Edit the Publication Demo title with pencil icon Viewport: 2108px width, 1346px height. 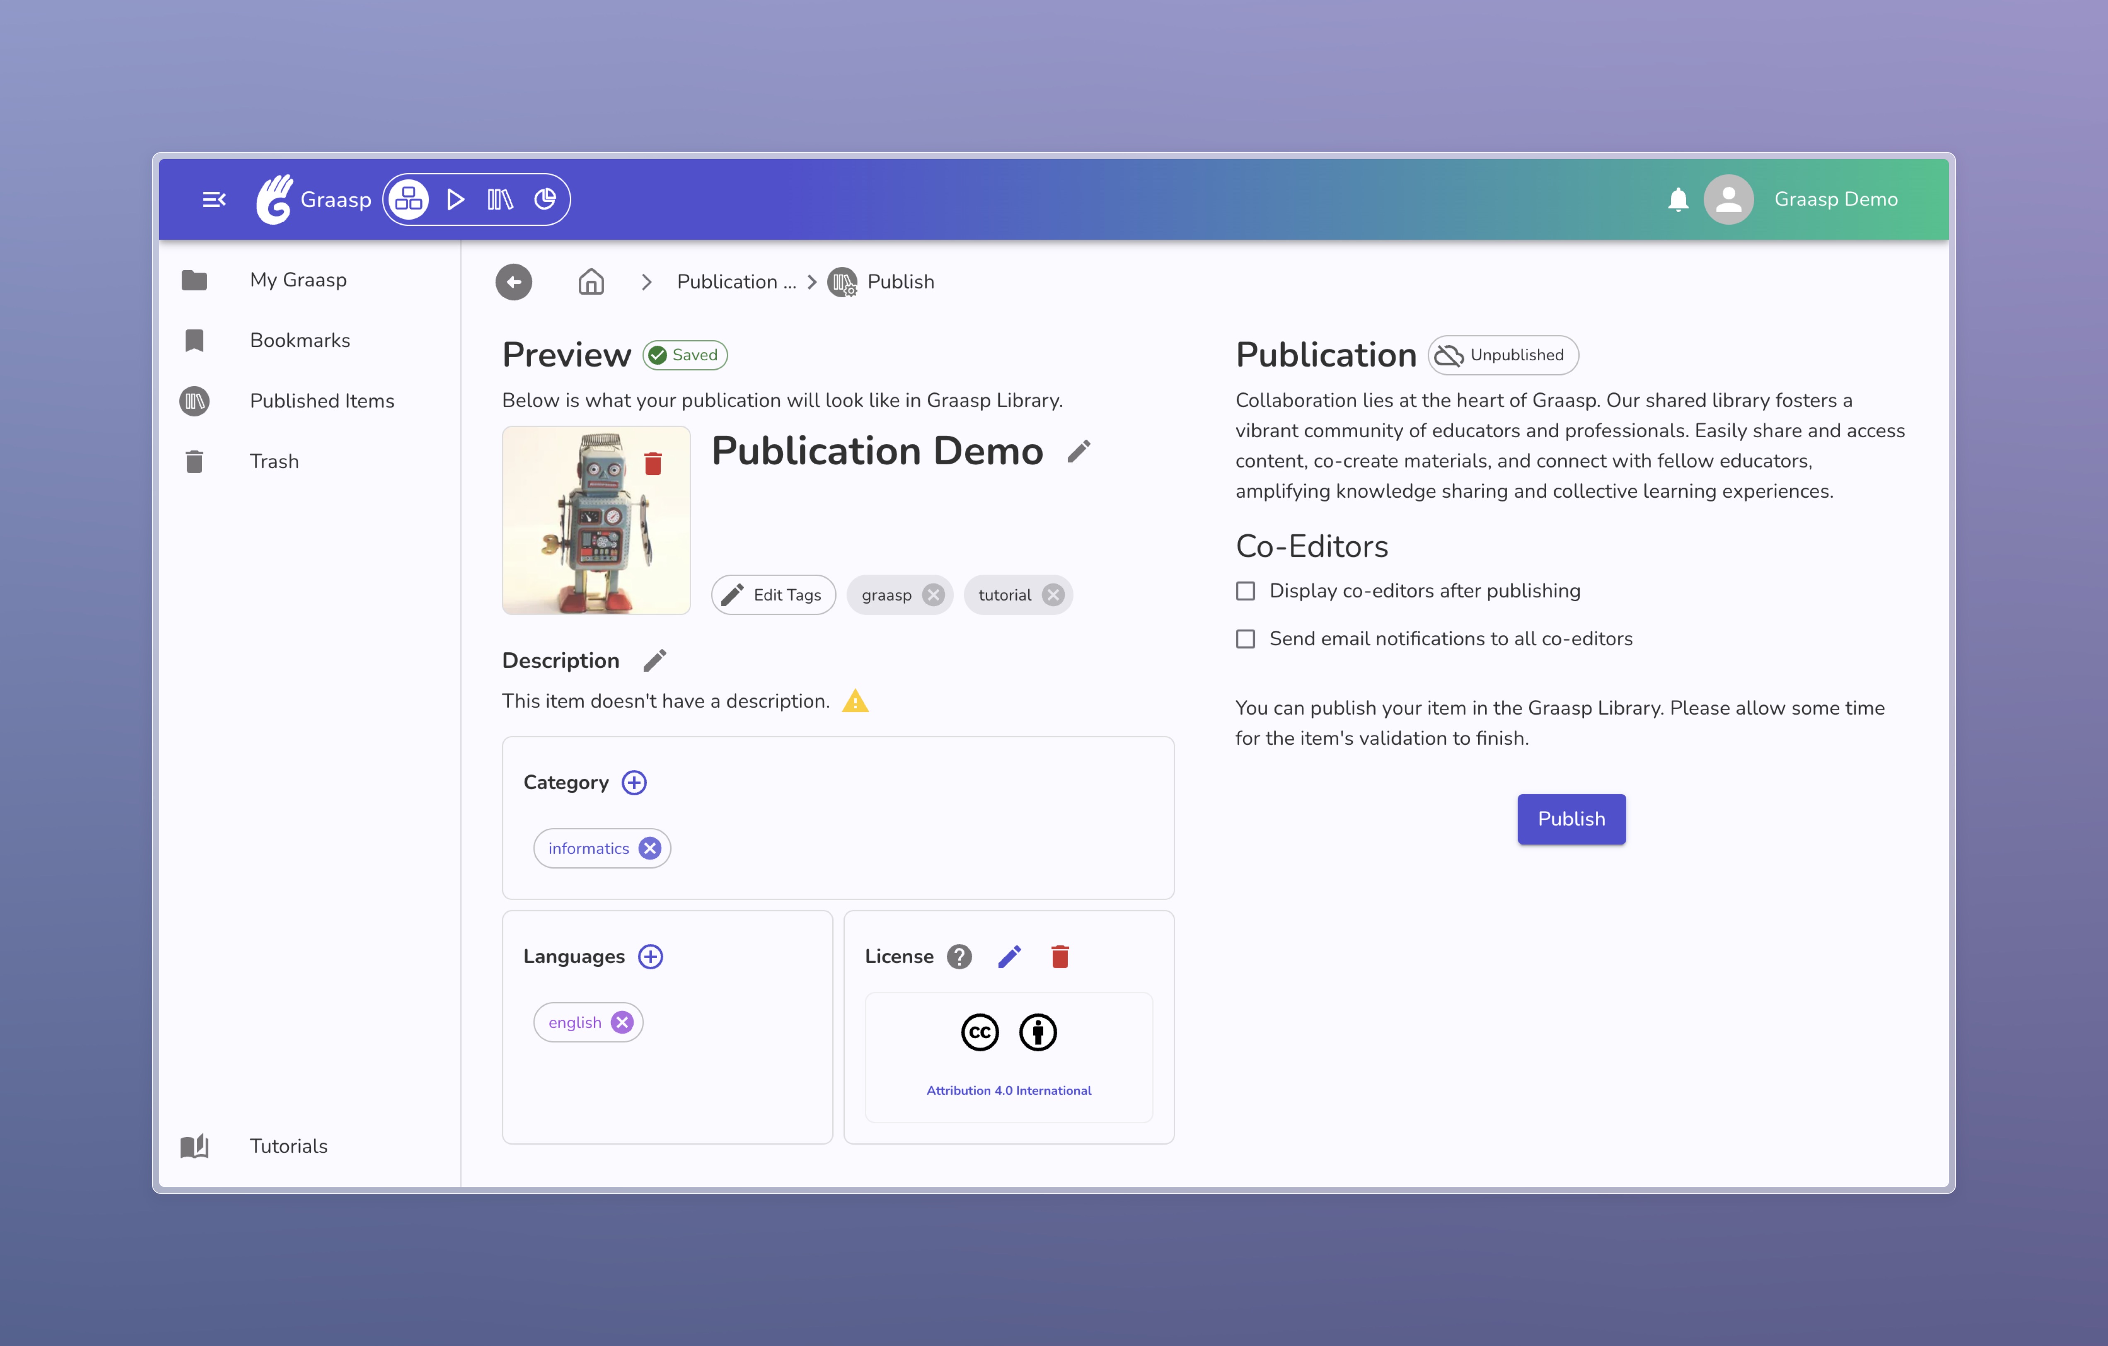click(x=1078, y=451)
